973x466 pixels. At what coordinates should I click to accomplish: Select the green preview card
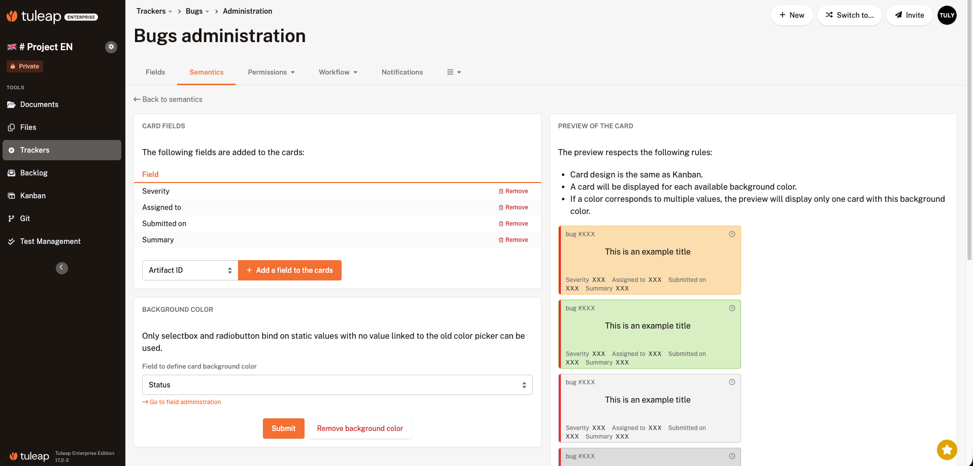[x=649, y=334]
